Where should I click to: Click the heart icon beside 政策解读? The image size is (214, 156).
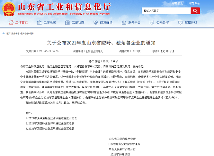point(96,23)
